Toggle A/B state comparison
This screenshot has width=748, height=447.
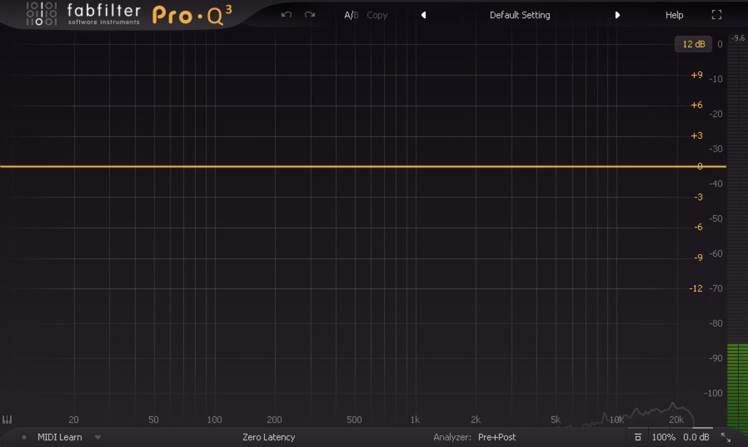pos(351,15)
